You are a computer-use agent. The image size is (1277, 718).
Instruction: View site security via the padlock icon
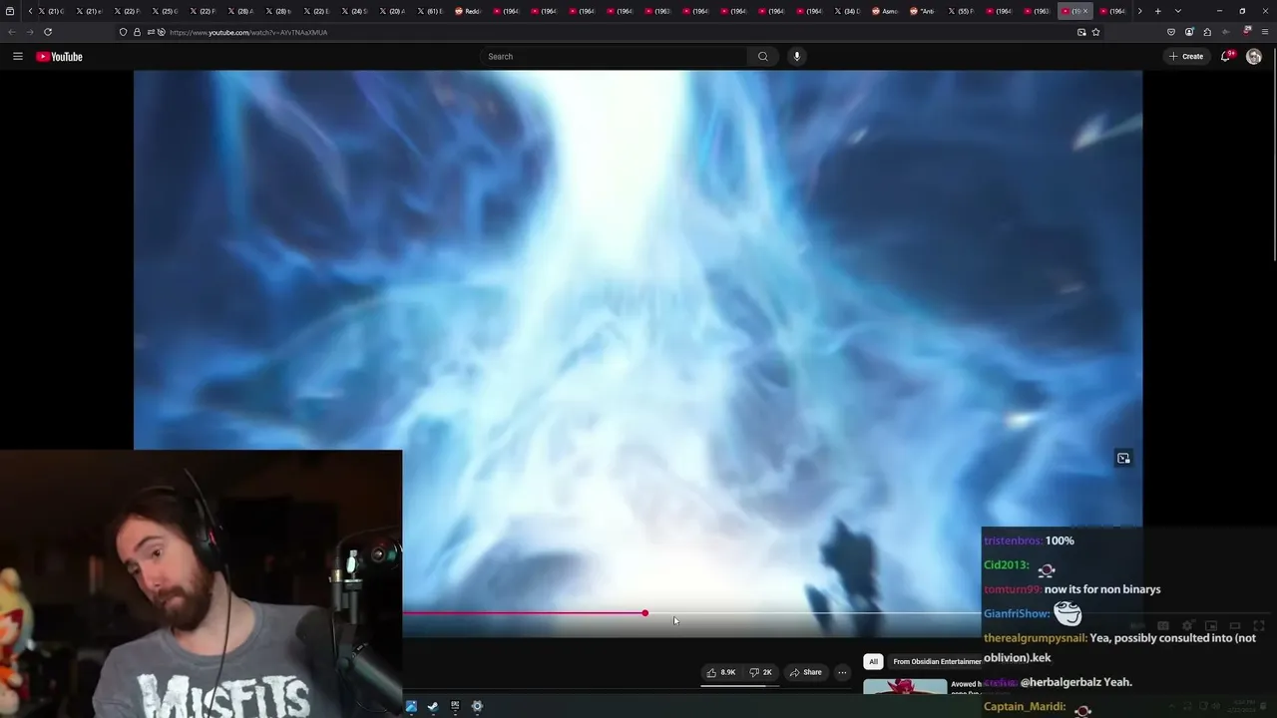coord(138,32)
